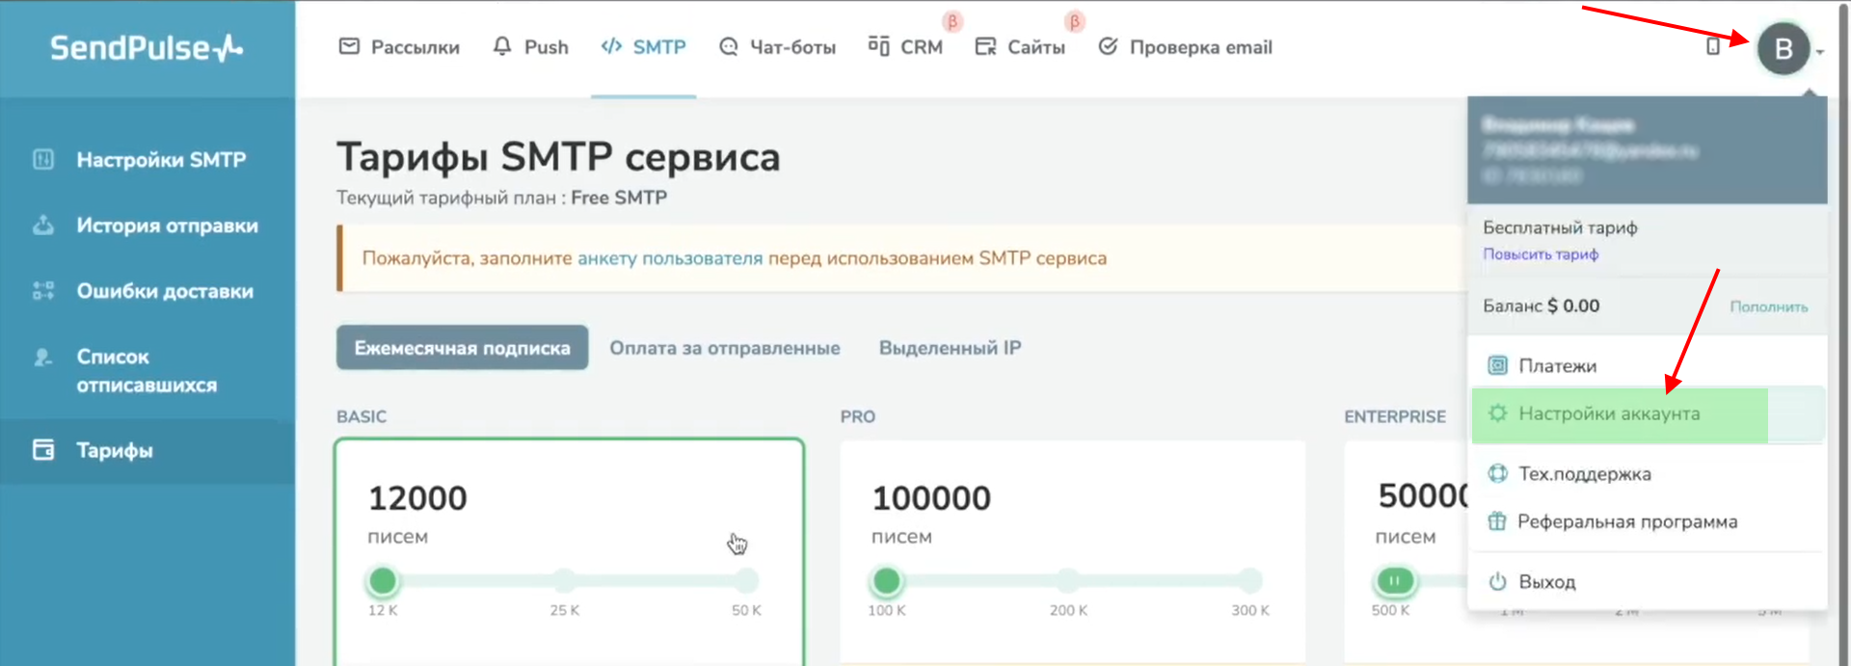Click the Реферальная программа gift icon
The width and height of the screenshot is (1851, 666).
pos(1496,521)
